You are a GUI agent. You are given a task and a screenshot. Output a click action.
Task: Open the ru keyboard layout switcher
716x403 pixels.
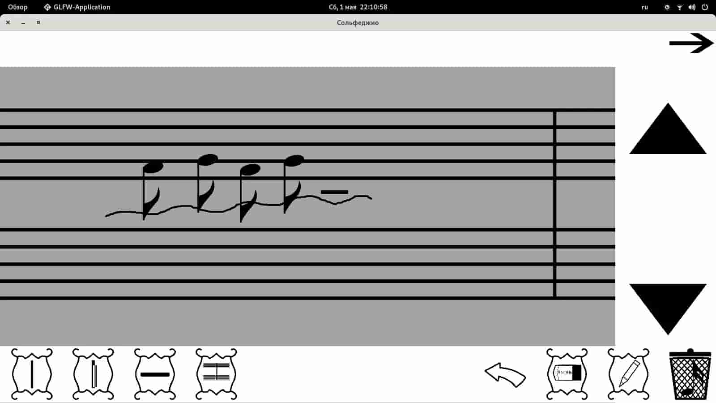[645, 7]
